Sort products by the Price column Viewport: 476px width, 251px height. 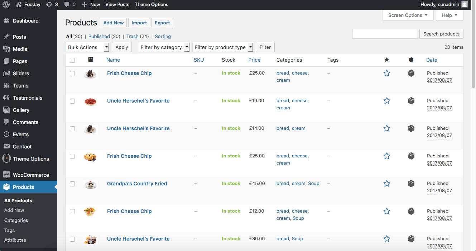pos(254,60)
